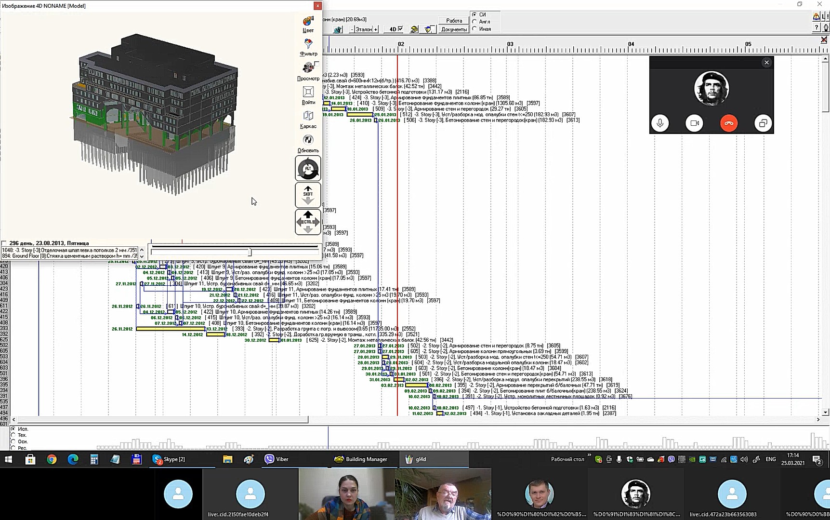Open the Работа button
Image resolution: width=830 pixels, height=520 pixels.
[x=454, y=21]
